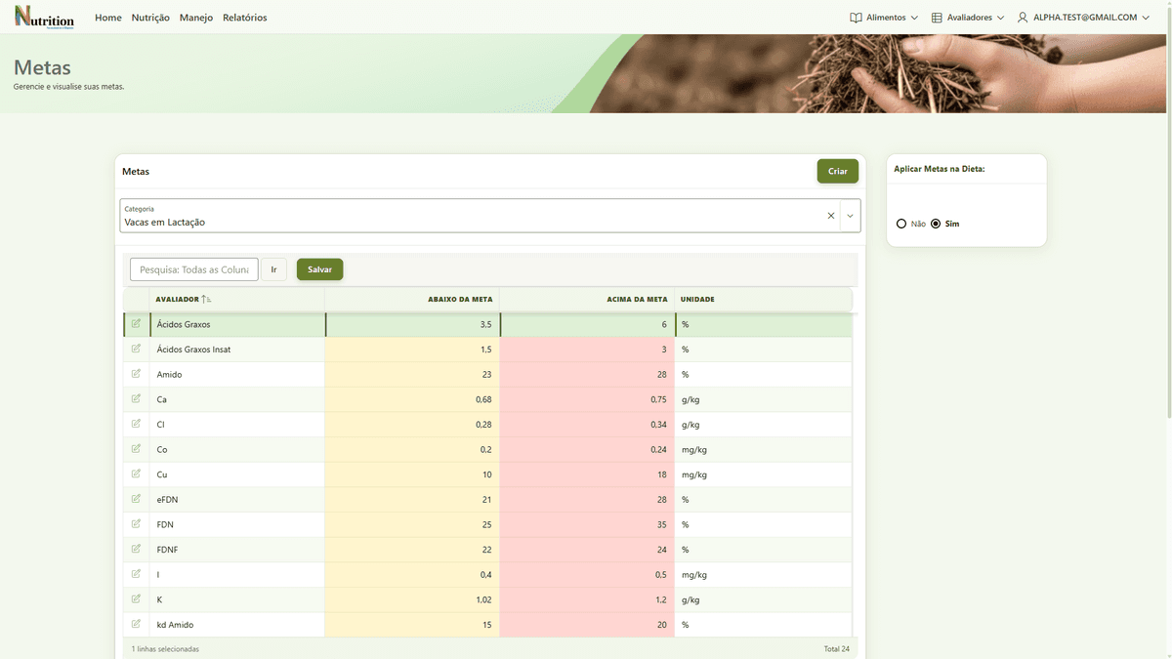1172x659 pixels.
Task: Clear the Categoria selection with the X icon
Action: [831, 216]
